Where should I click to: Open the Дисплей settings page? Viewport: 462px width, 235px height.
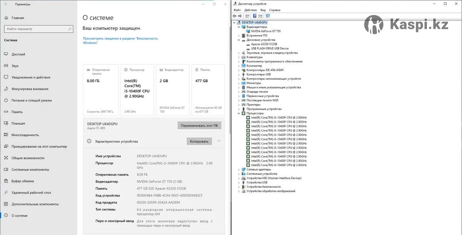tap(18, 54)
